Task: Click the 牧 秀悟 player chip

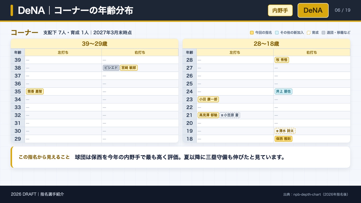Action: click(x=282, y=60)
